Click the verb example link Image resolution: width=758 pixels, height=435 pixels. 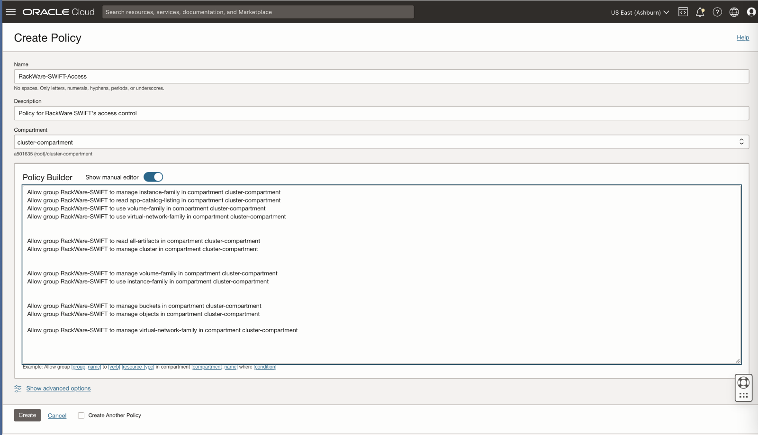[114, 367]
